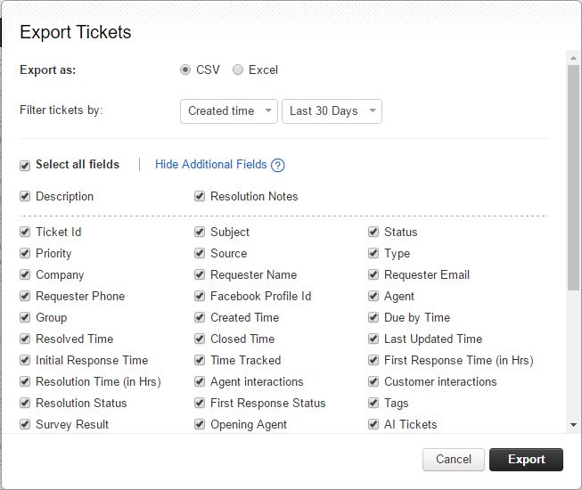Toggle the Requester Email checkbox
Image resolution: width=582 pixels, height=490 pixels.
(x=373, y=275)
